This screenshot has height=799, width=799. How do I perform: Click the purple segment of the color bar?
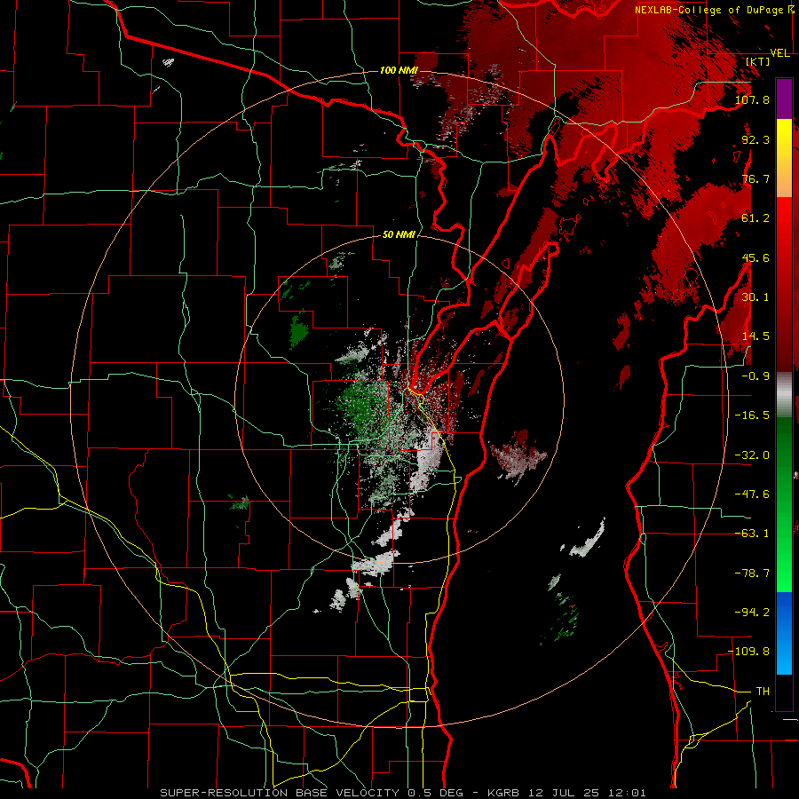coord(784,99)
